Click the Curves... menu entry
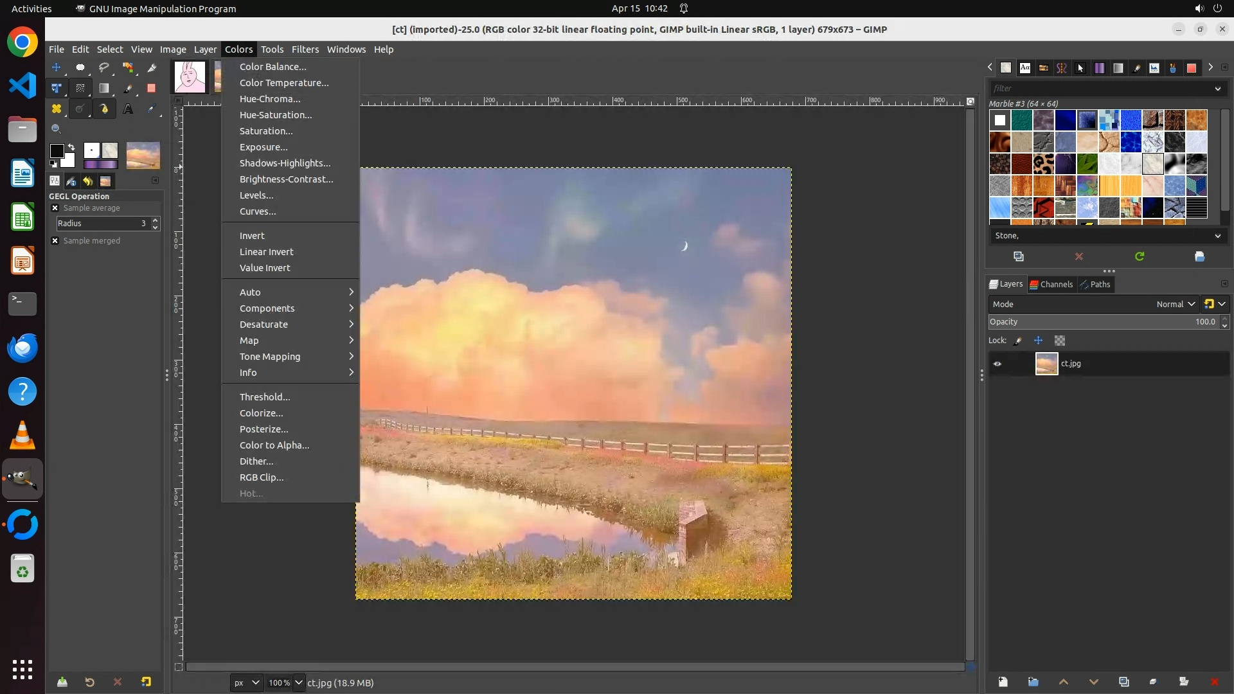This screenshot has width=1234, height=694. 258,211
